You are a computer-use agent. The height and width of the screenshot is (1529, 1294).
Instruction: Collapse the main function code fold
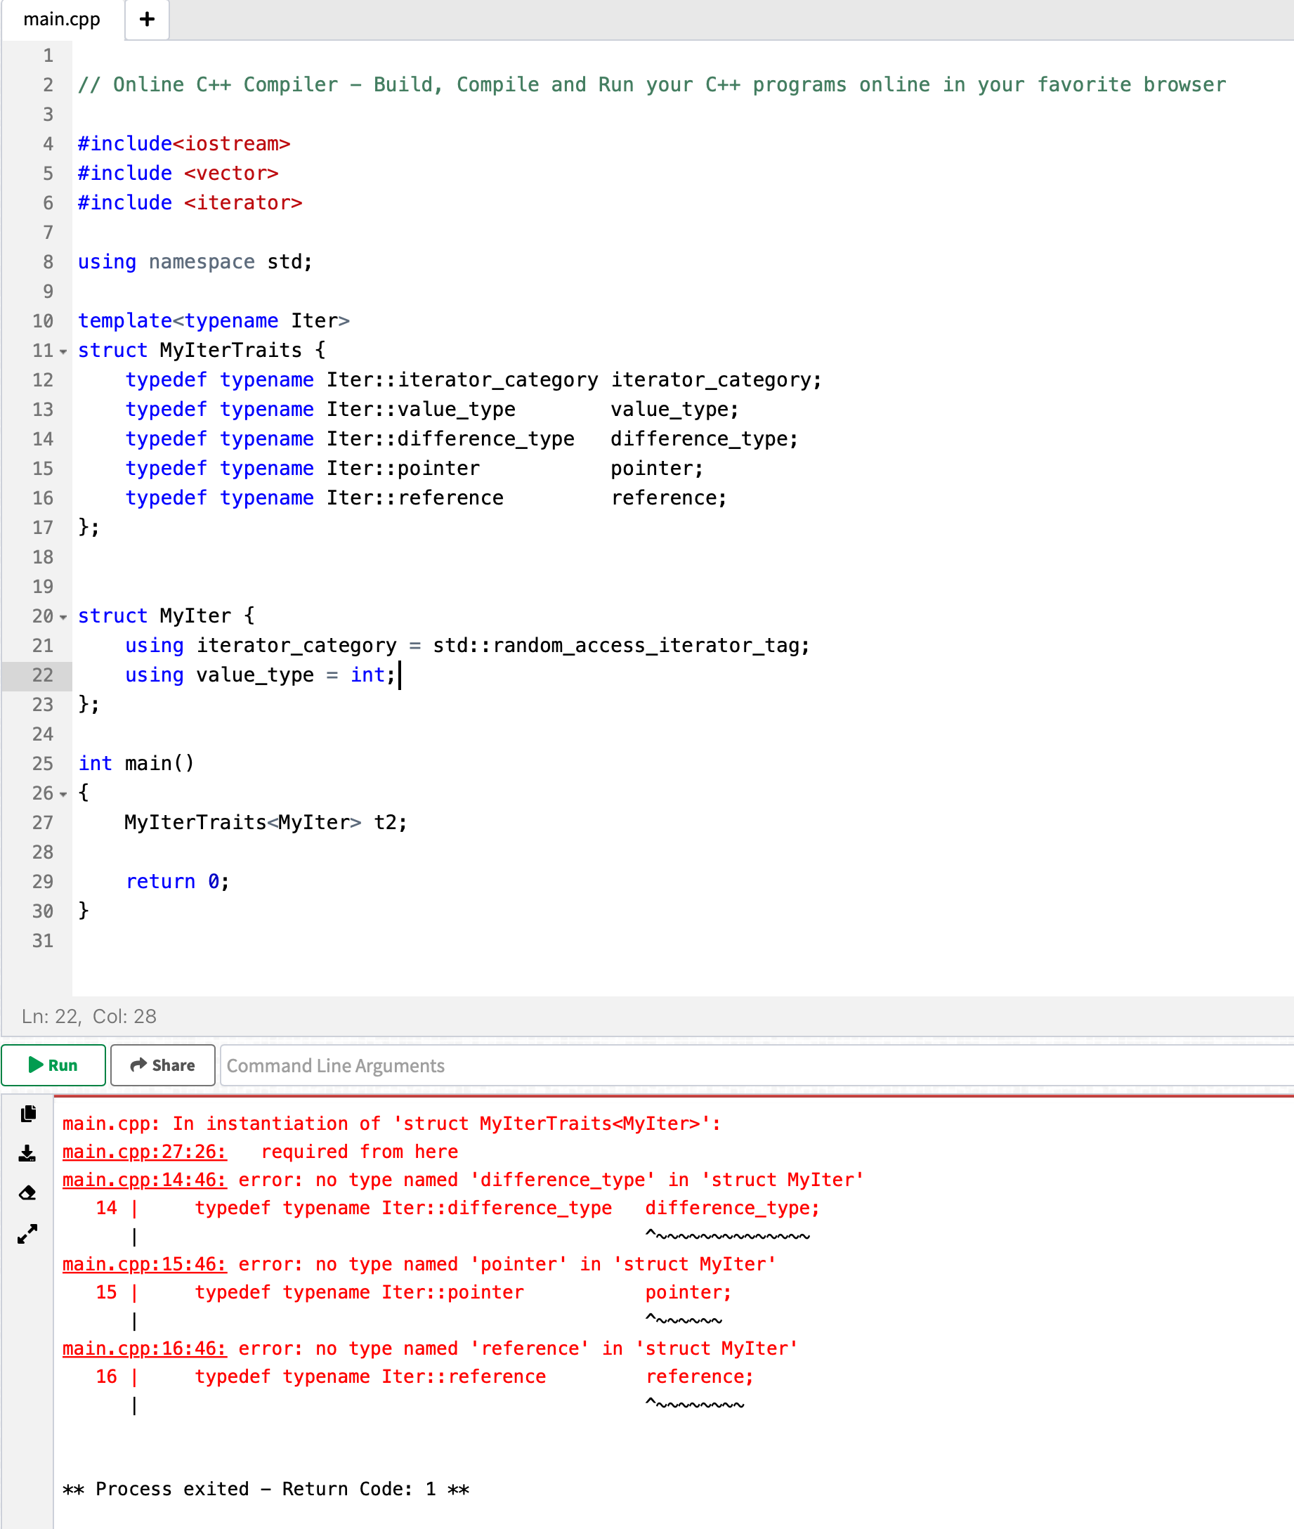(63, 793)
